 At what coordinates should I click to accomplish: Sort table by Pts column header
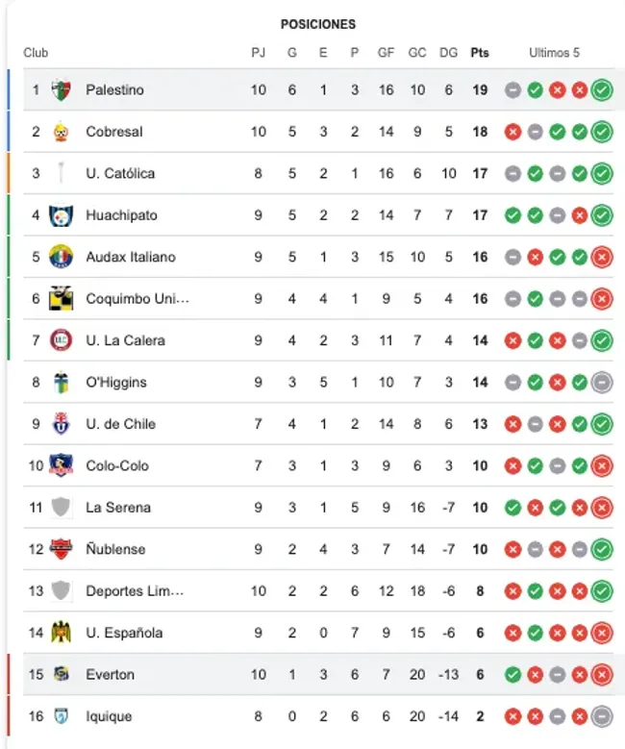479,53
